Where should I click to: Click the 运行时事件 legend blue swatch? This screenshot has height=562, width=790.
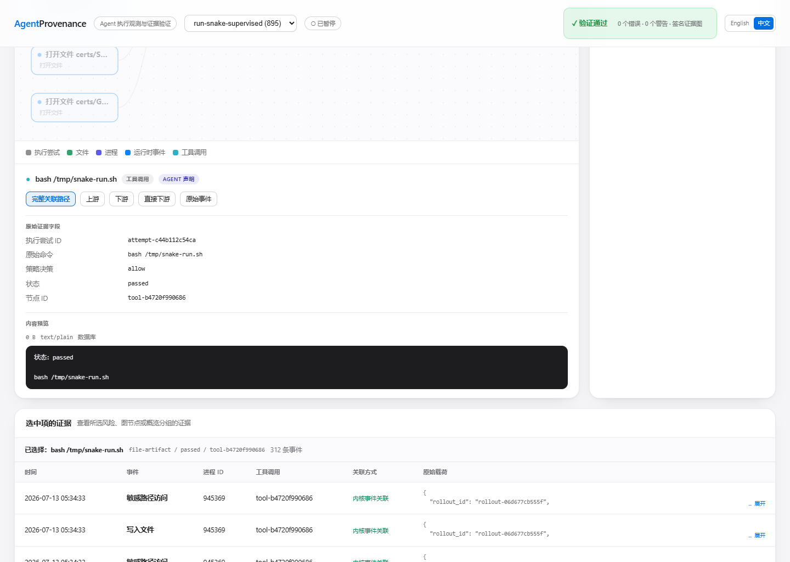[x=128, y=153]
